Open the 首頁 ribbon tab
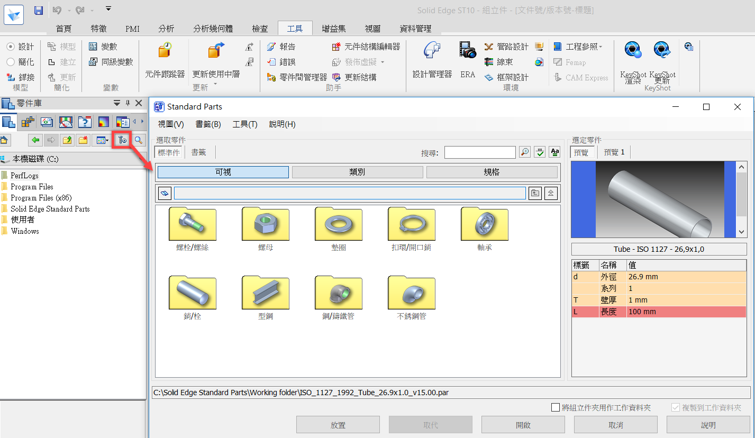 tap(63, 29)
